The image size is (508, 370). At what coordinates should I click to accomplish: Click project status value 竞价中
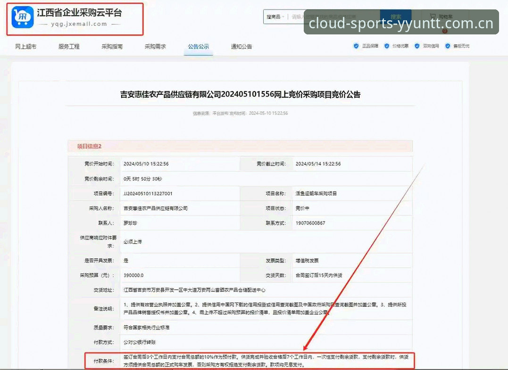point(302,208)
